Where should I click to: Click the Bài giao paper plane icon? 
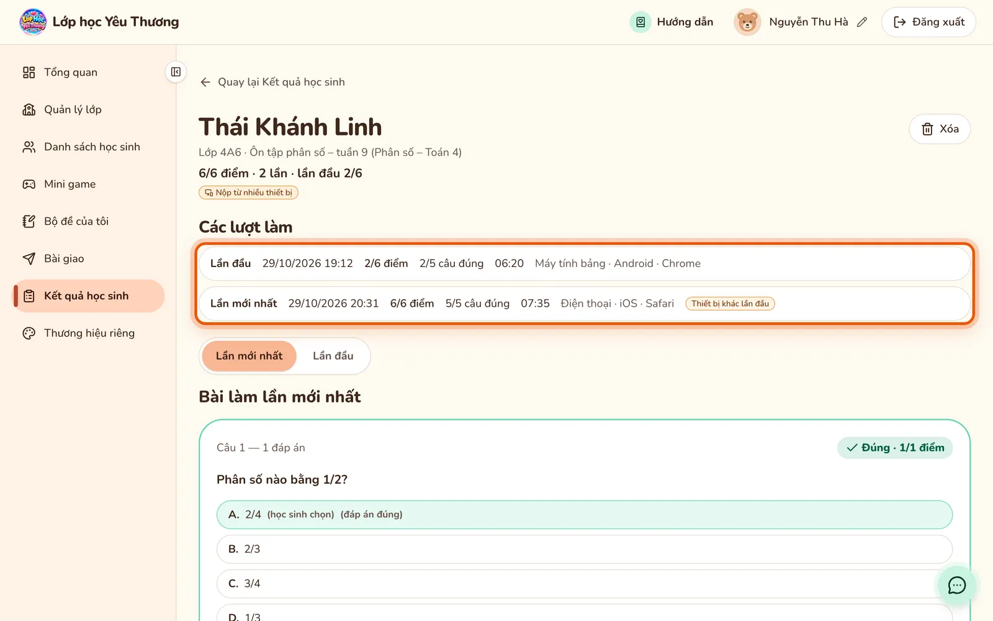29,258
